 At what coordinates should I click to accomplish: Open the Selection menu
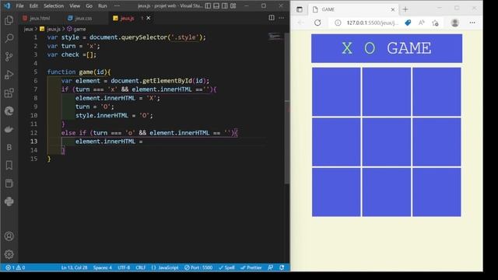click(54, 5)
